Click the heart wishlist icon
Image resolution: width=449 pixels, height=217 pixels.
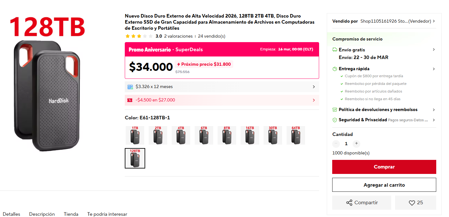pos(412,203)
